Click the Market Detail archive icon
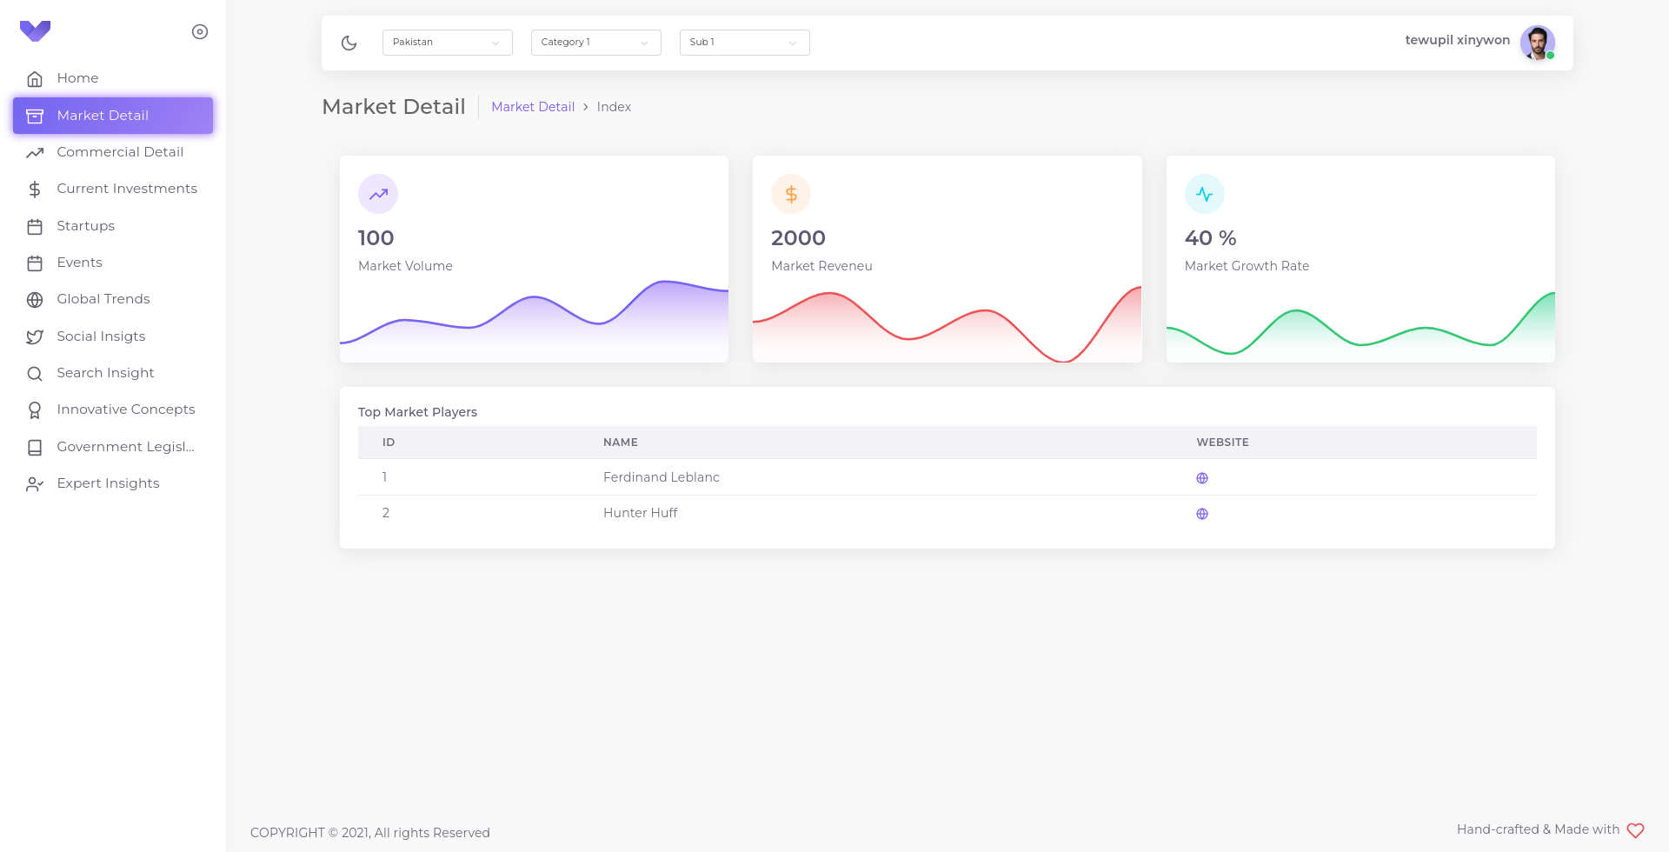 [x=35, y=116]
